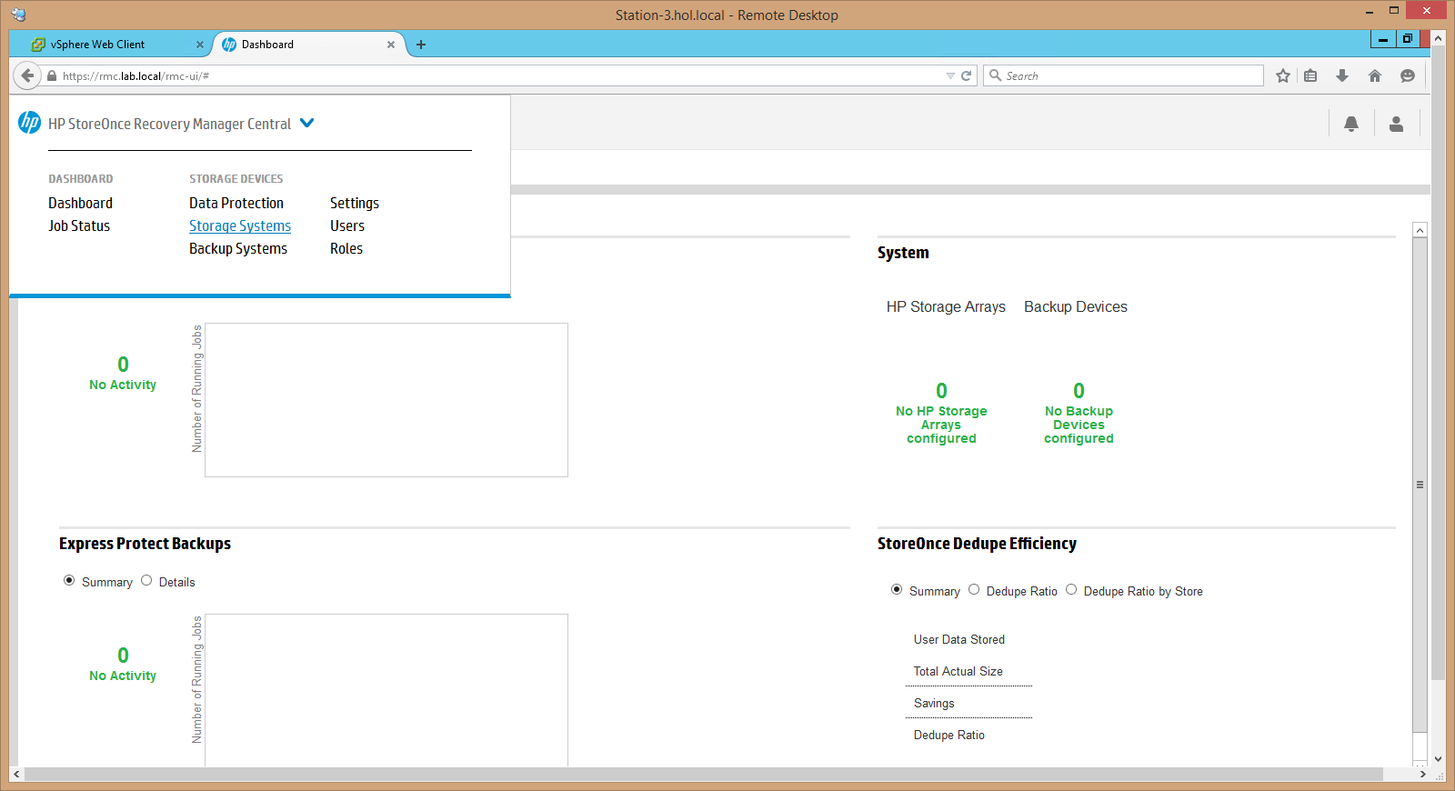Image resolution: width=1455 pixels, height=791 pixels.
Task: Click the HP logo icon
Action: pyautogui.click(x=29, y=122)
